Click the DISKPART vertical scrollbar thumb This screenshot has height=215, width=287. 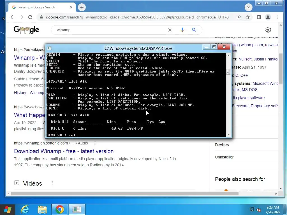point(228,72)
